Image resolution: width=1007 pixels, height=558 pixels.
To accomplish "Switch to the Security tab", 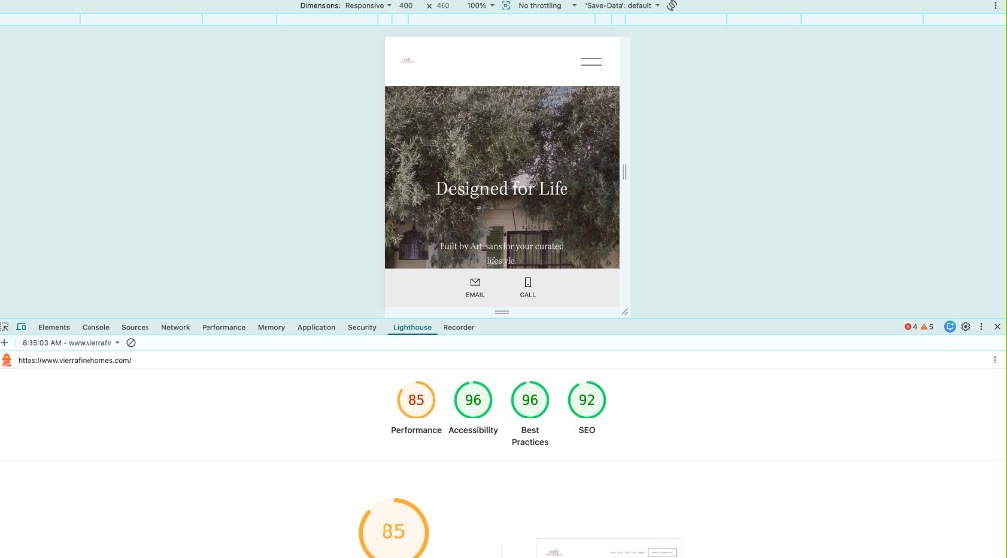I will click(362, 327).
